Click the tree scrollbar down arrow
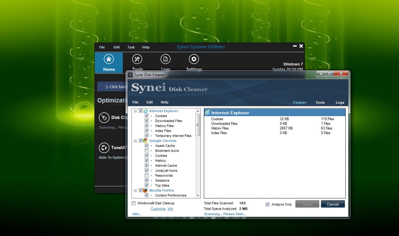Image resolution: width=399 pixels, height=236 pixels. point(198,196)
